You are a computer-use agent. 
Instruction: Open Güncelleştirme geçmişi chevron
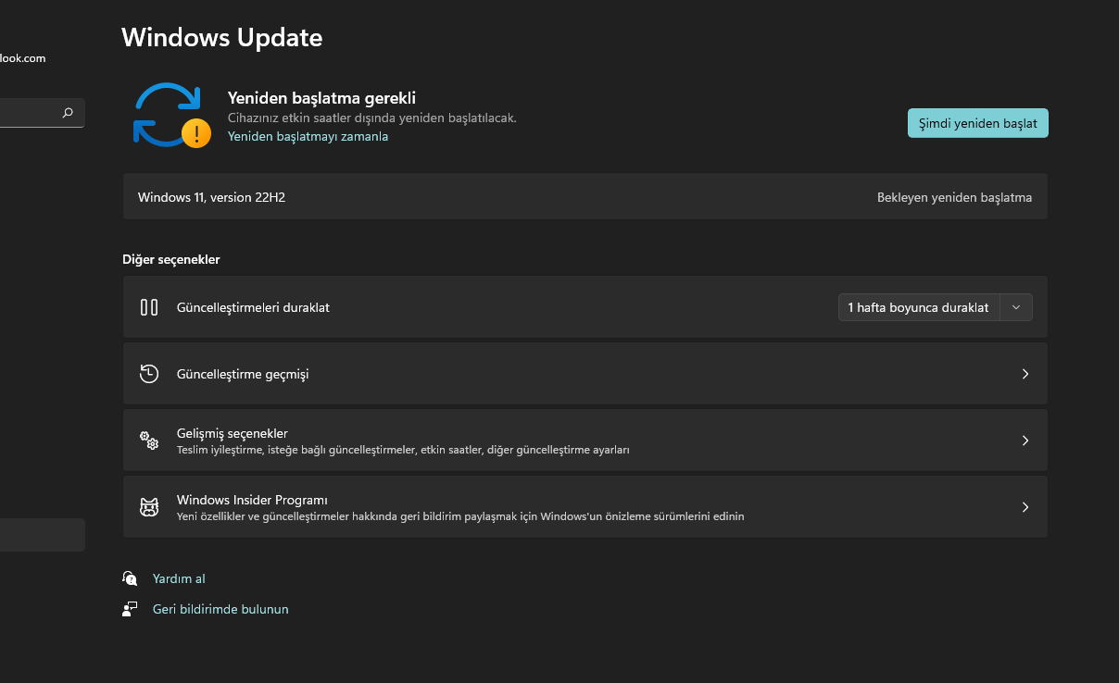[1025, 374]
